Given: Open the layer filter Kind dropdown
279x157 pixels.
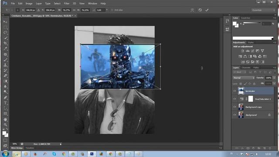Looking at the screenshot, I should coord(240,72).
